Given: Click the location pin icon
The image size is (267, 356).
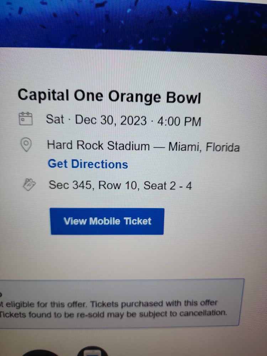Looking at the screenshot, I should [27, 145].
